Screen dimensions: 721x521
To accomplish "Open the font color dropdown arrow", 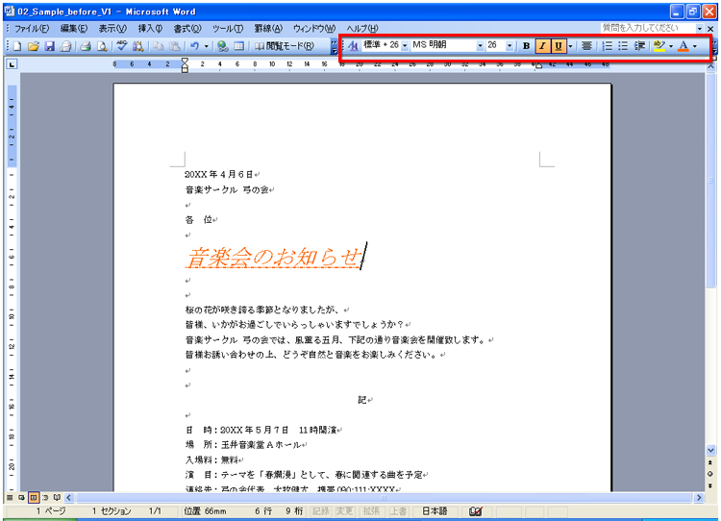I will pyautogui.click(x=695, y=45).
